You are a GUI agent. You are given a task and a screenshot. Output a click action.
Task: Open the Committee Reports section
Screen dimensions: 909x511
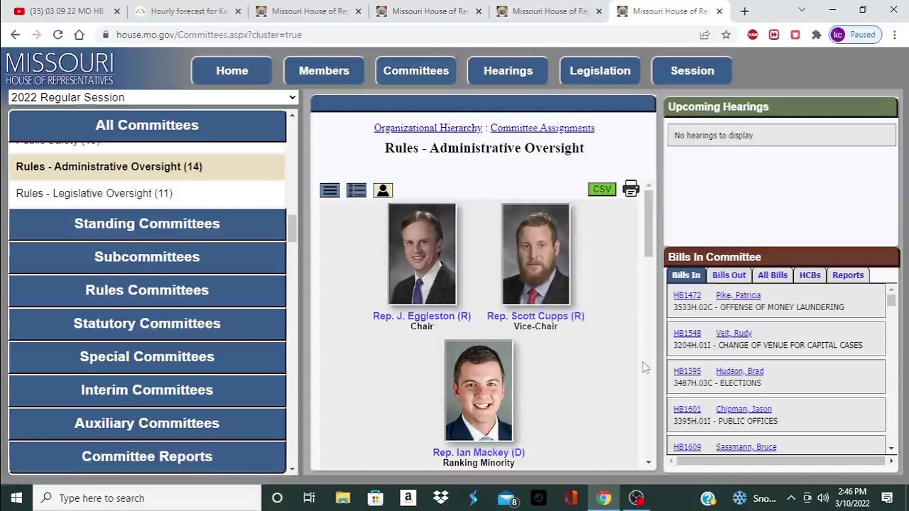coord(147,457)
